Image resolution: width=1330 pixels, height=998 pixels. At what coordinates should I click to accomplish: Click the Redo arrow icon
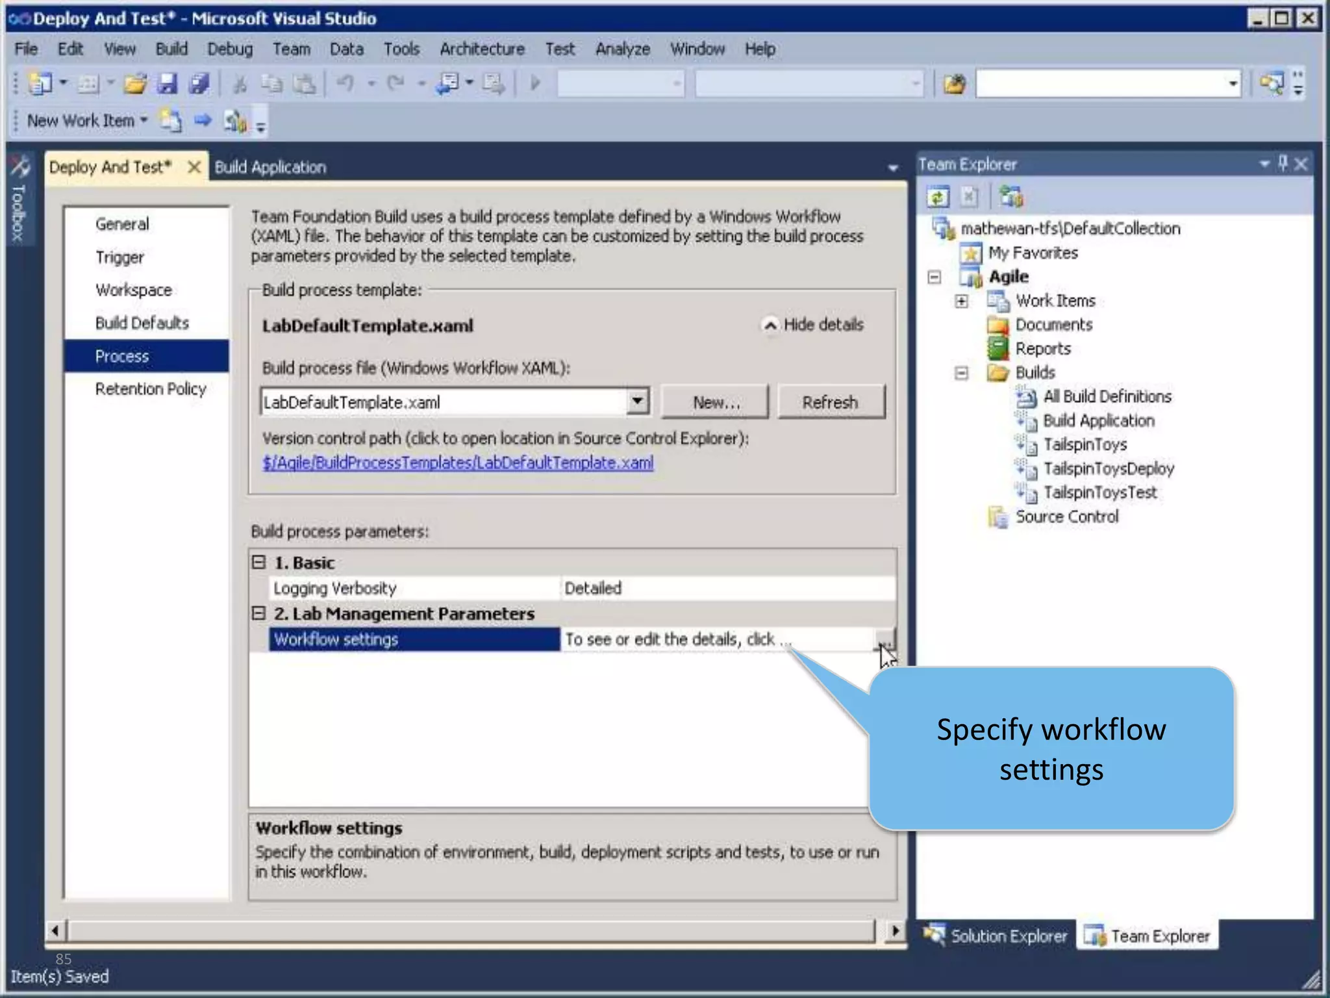click(x=396, y=83)
